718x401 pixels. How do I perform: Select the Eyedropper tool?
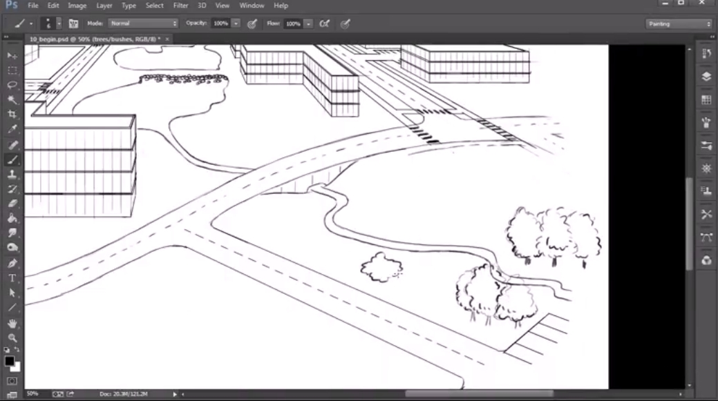pos(12,129)
